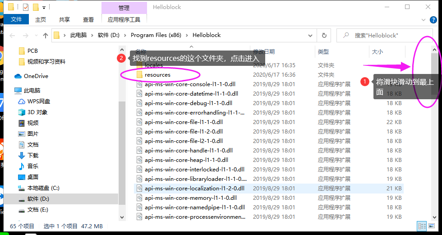Switch to the 查看 ribbon tab

88,19
